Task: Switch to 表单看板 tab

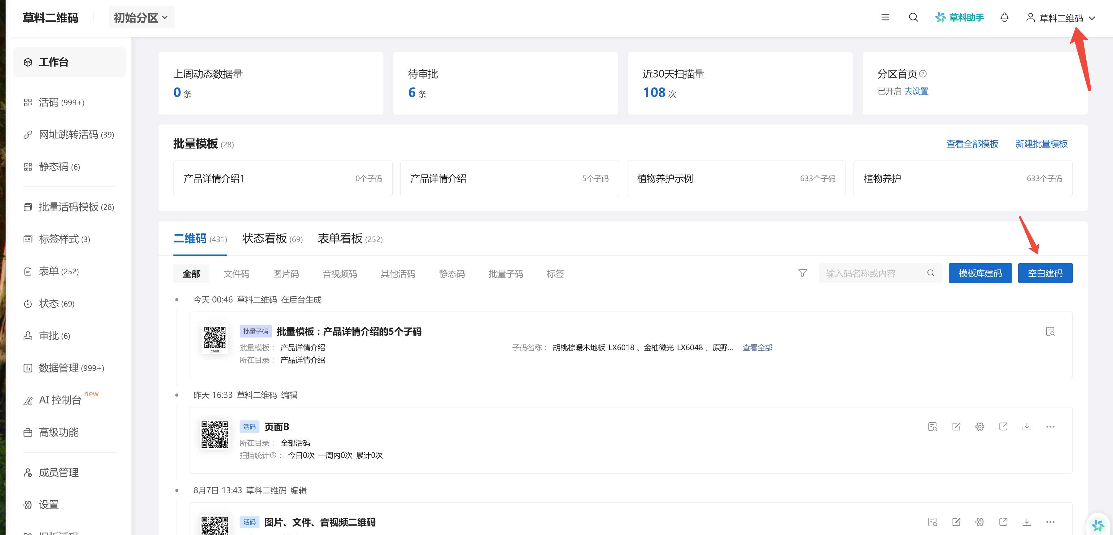Action: point(350,238)
